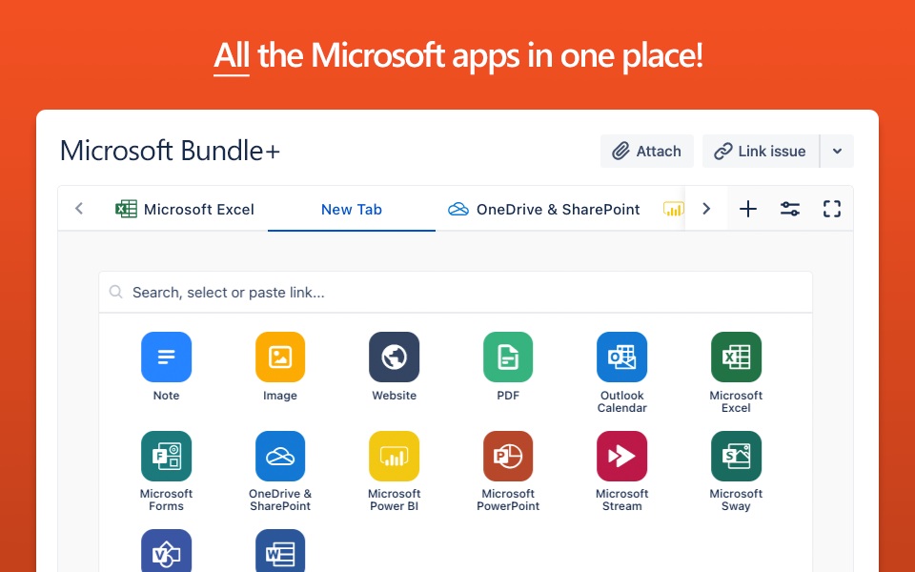The height and width of the screenshot is (572, 915).
Task: Select the Microsoft Power BI tile
Action: [394, 457]
